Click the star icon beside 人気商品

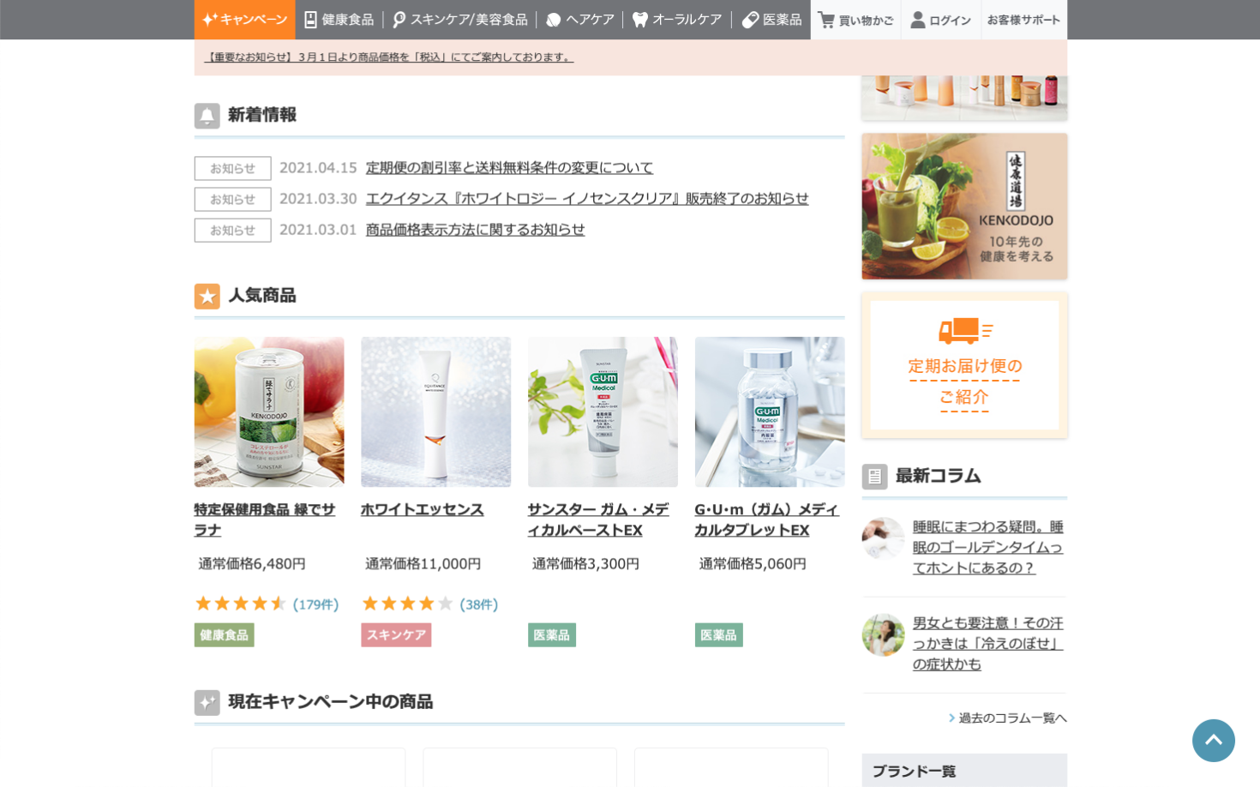point(207,297)
